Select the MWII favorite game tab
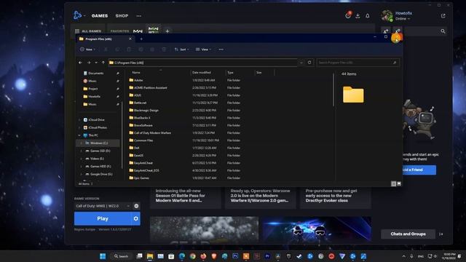This screenshot has width=466, height=262. [154, 30]
